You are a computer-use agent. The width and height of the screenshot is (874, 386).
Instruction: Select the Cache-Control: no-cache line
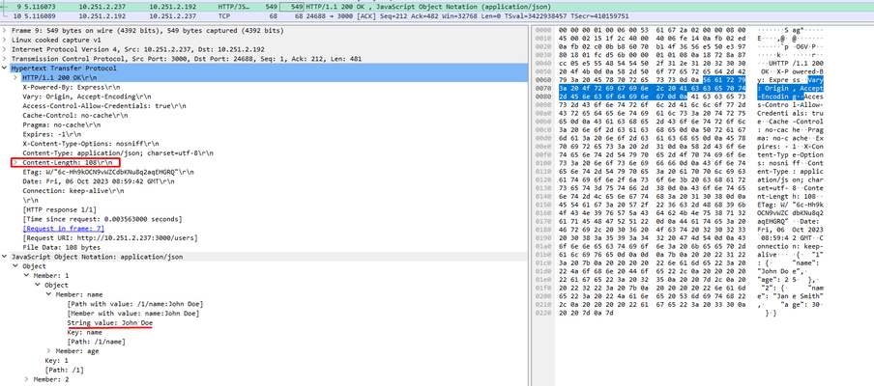74,116
